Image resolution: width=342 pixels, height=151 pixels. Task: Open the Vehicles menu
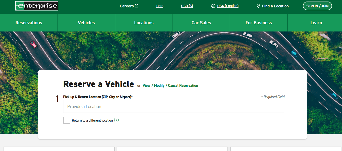point(86,23)
